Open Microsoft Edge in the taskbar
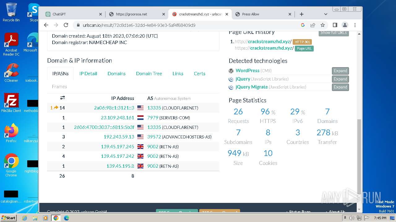The width and height of the screenshot is (396, 222). tap(66, 218)
